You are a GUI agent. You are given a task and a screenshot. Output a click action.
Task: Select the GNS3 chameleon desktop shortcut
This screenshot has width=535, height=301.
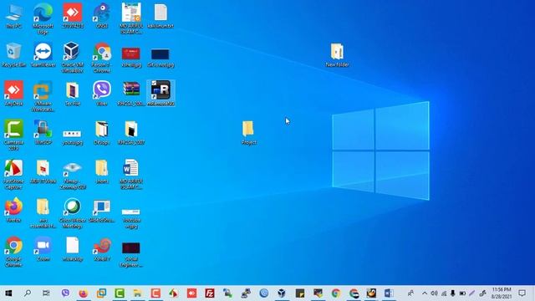[102, 16]
